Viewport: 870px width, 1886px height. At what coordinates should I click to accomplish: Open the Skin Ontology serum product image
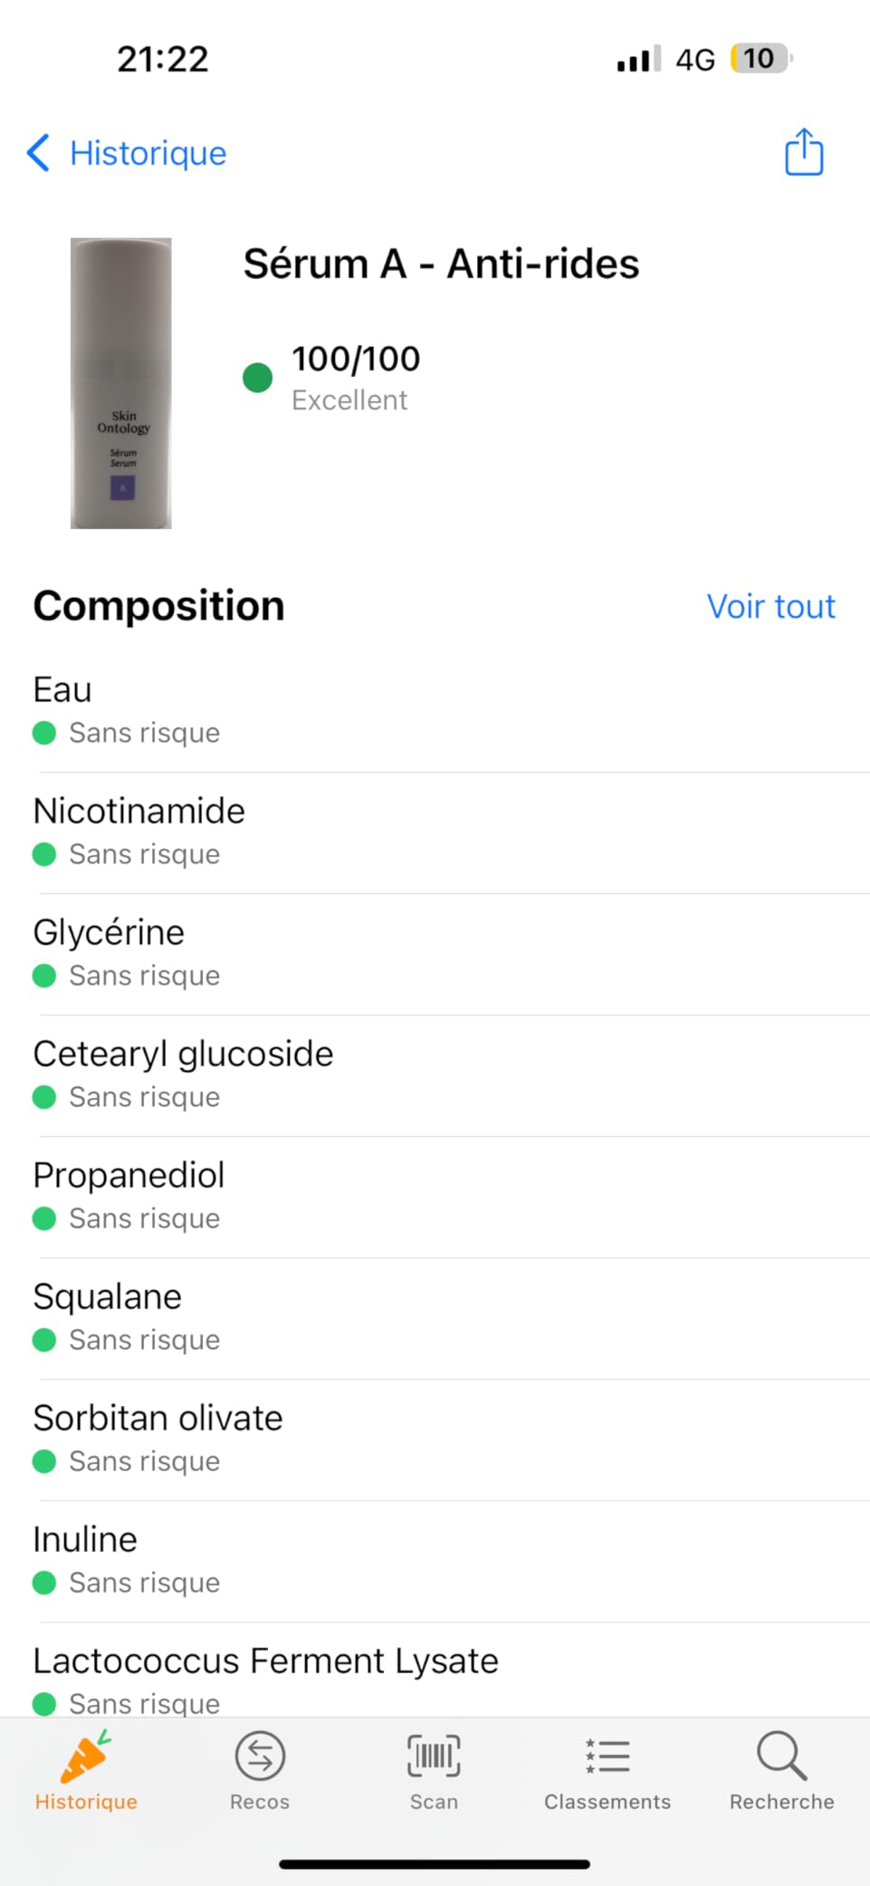coord(121,383)
